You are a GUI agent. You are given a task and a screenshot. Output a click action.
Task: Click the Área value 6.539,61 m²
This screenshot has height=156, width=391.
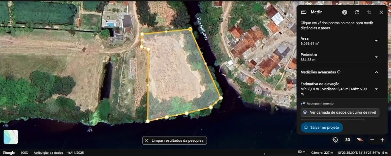[x=310, y=43]
